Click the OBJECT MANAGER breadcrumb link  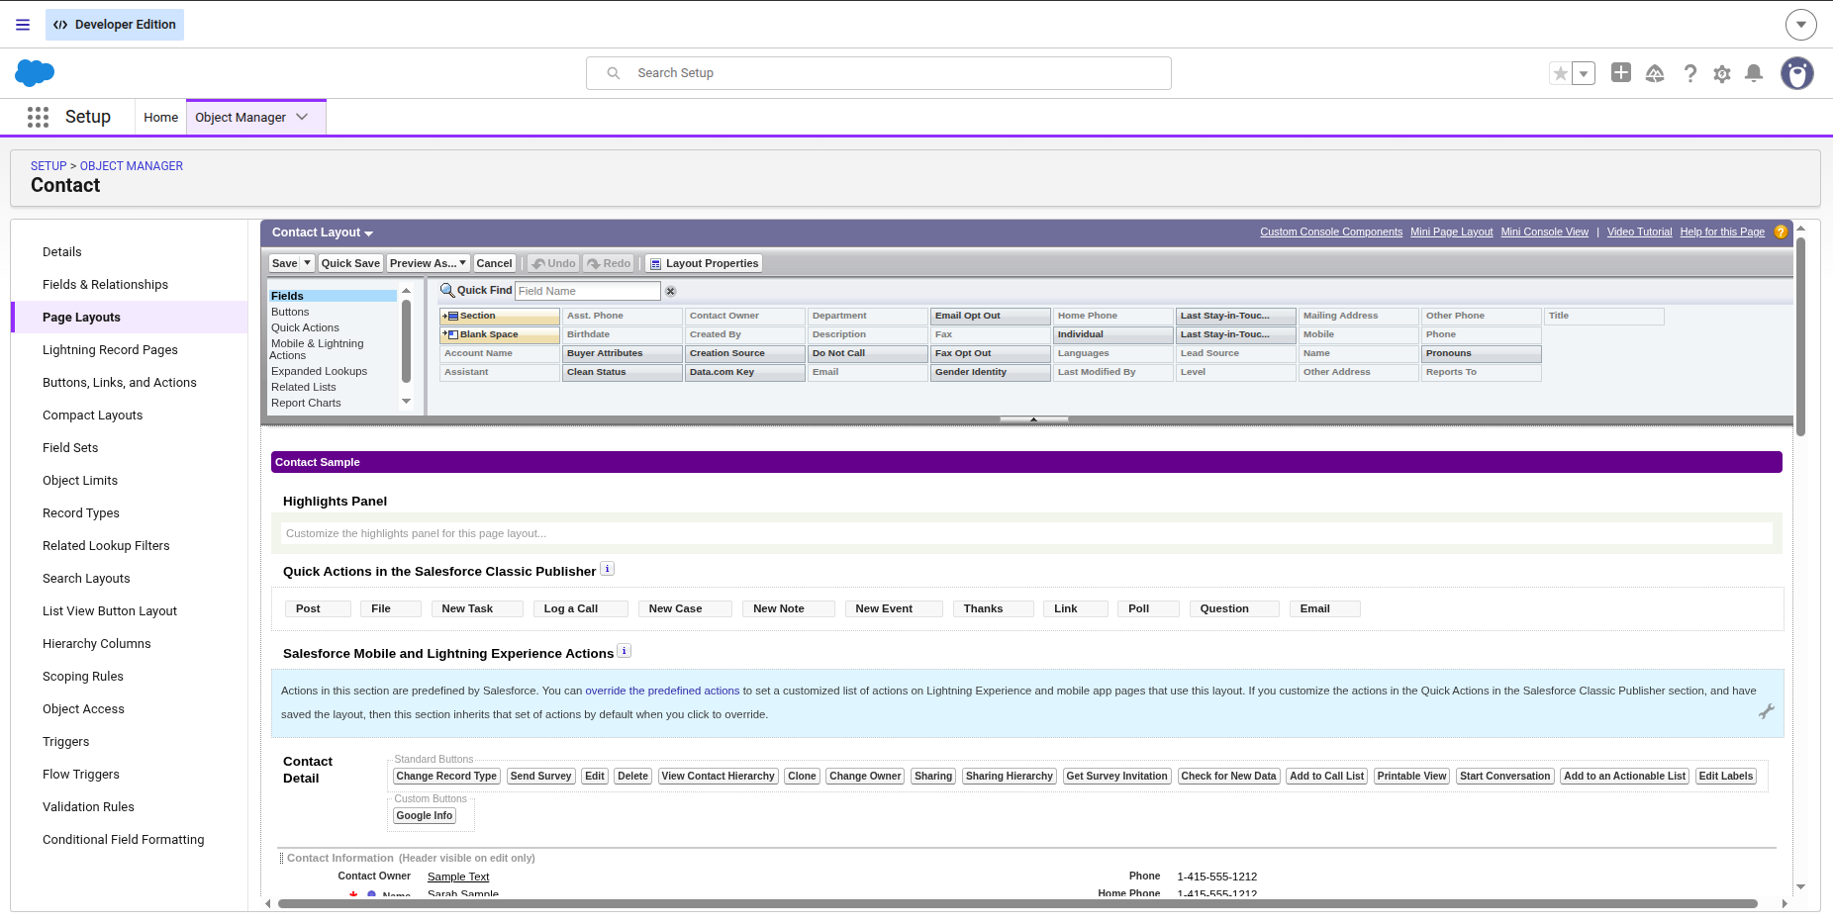click(132, 166)
